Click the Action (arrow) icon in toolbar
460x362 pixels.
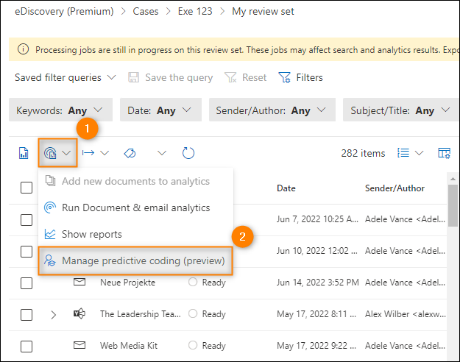click(88, 153)
